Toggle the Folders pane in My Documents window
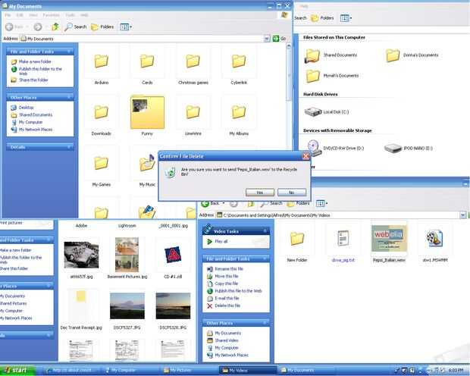This screenshot has width=470, height=376. 102,27
